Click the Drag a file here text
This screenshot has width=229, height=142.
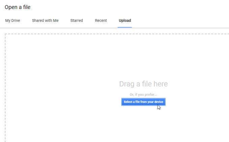point(143,84)
